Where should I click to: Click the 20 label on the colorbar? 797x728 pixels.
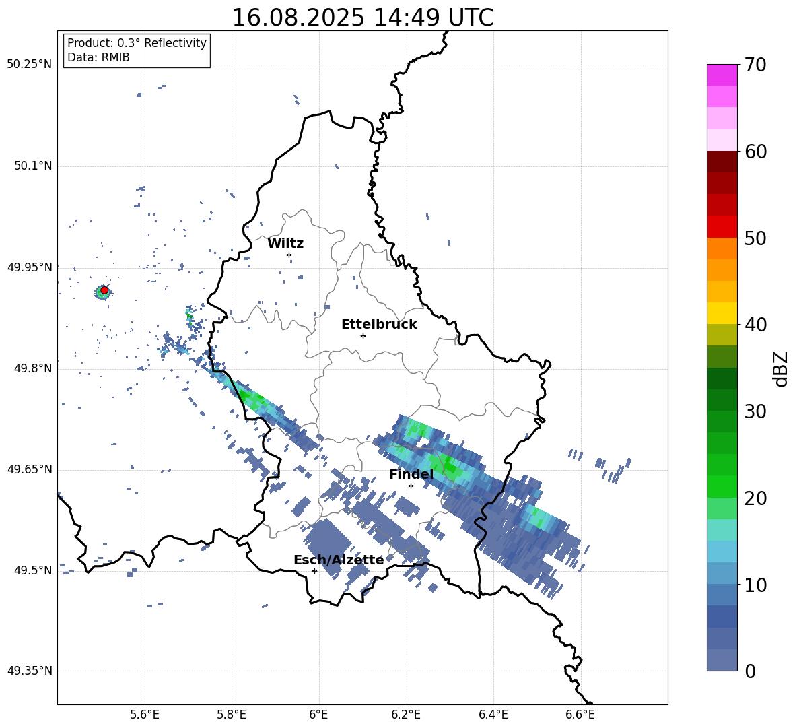click(x=755, y=498)
